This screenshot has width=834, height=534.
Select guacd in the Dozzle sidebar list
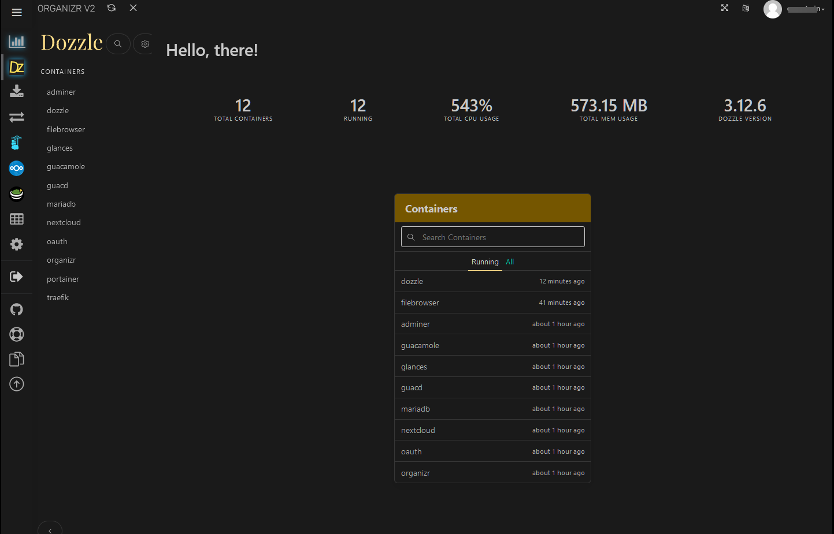57,186
